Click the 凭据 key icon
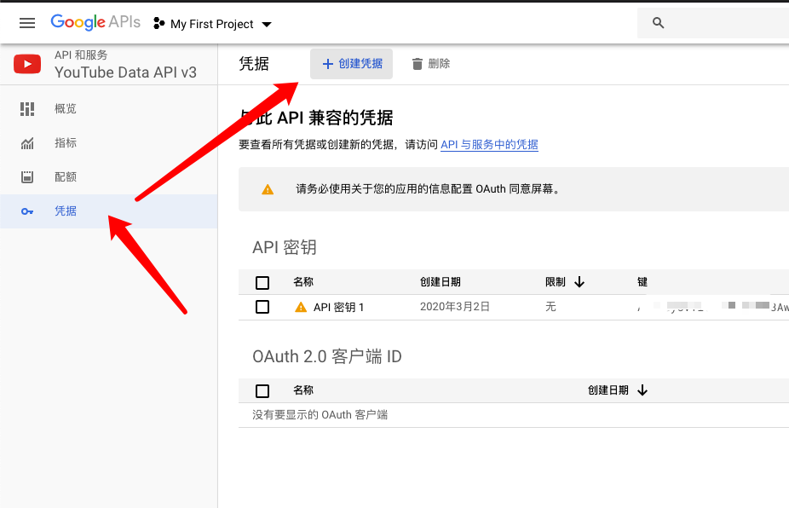The height and width of the screenshot is (508, 789). click(x=27, y=211)
